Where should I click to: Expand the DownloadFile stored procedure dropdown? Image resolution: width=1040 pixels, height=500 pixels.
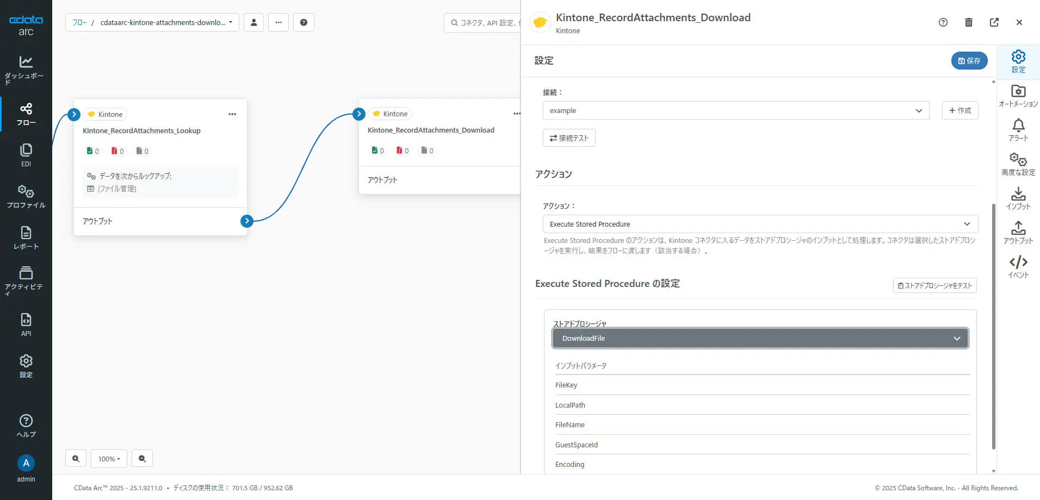[x=760, y=338]
